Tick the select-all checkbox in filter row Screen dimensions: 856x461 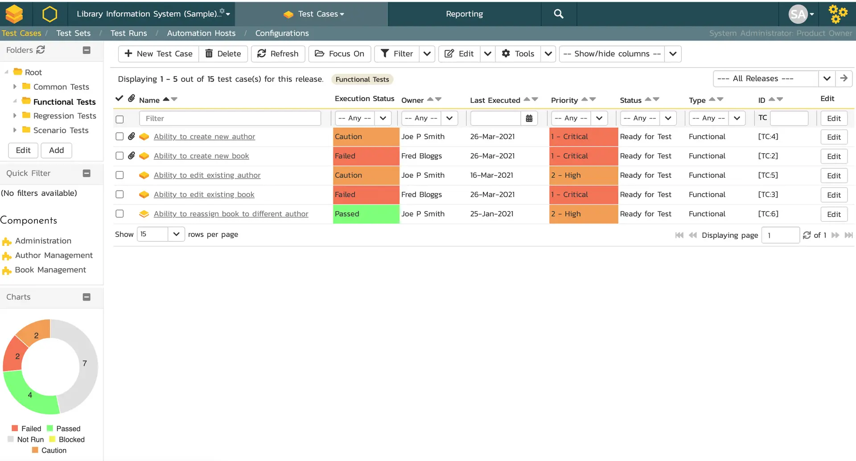119,119
